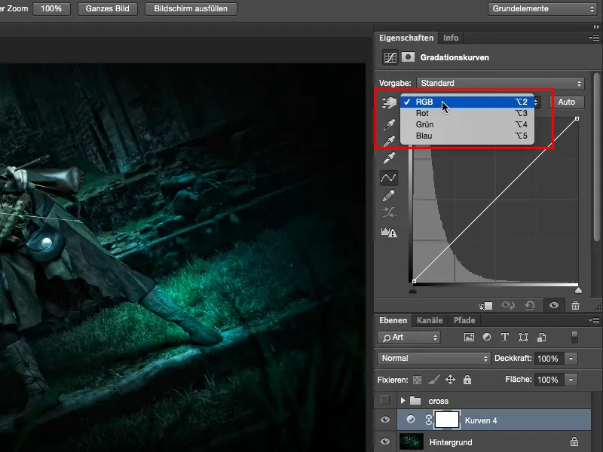Open the Ebenen panel flyout menu

point(594,320)
